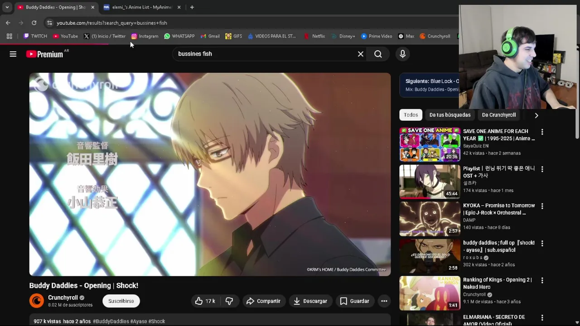580x326 pixels.
Task: Open VIDEOS PARA EL ST... bookmark folder
Action: pos(271,36)
